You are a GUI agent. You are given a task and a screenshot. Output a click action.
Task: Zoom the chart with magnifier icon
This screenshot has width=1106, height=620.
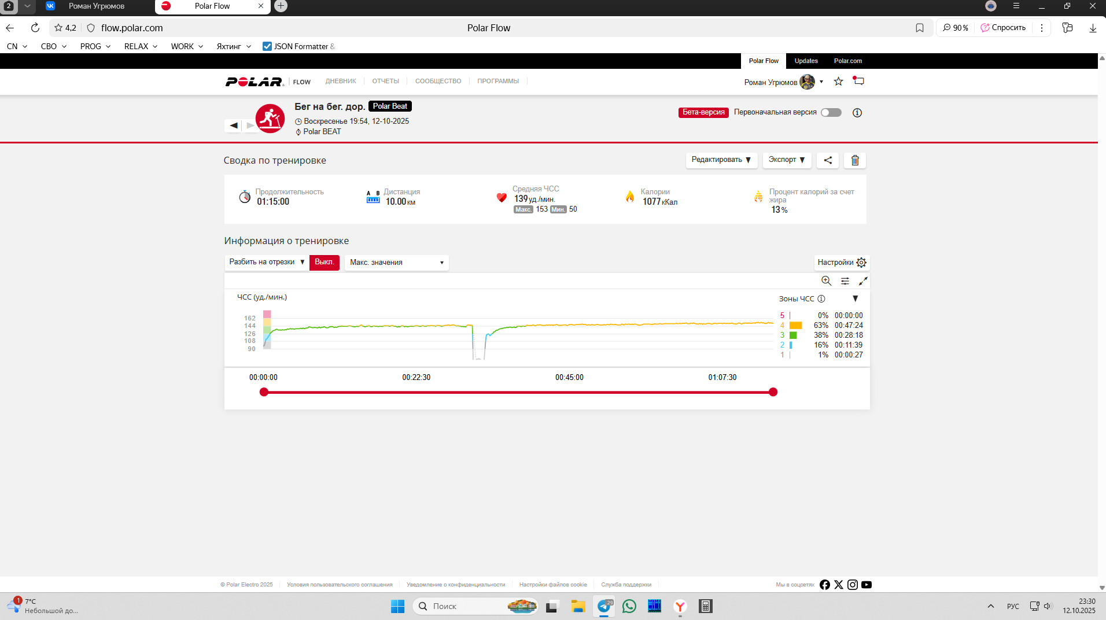click(826, 281)
